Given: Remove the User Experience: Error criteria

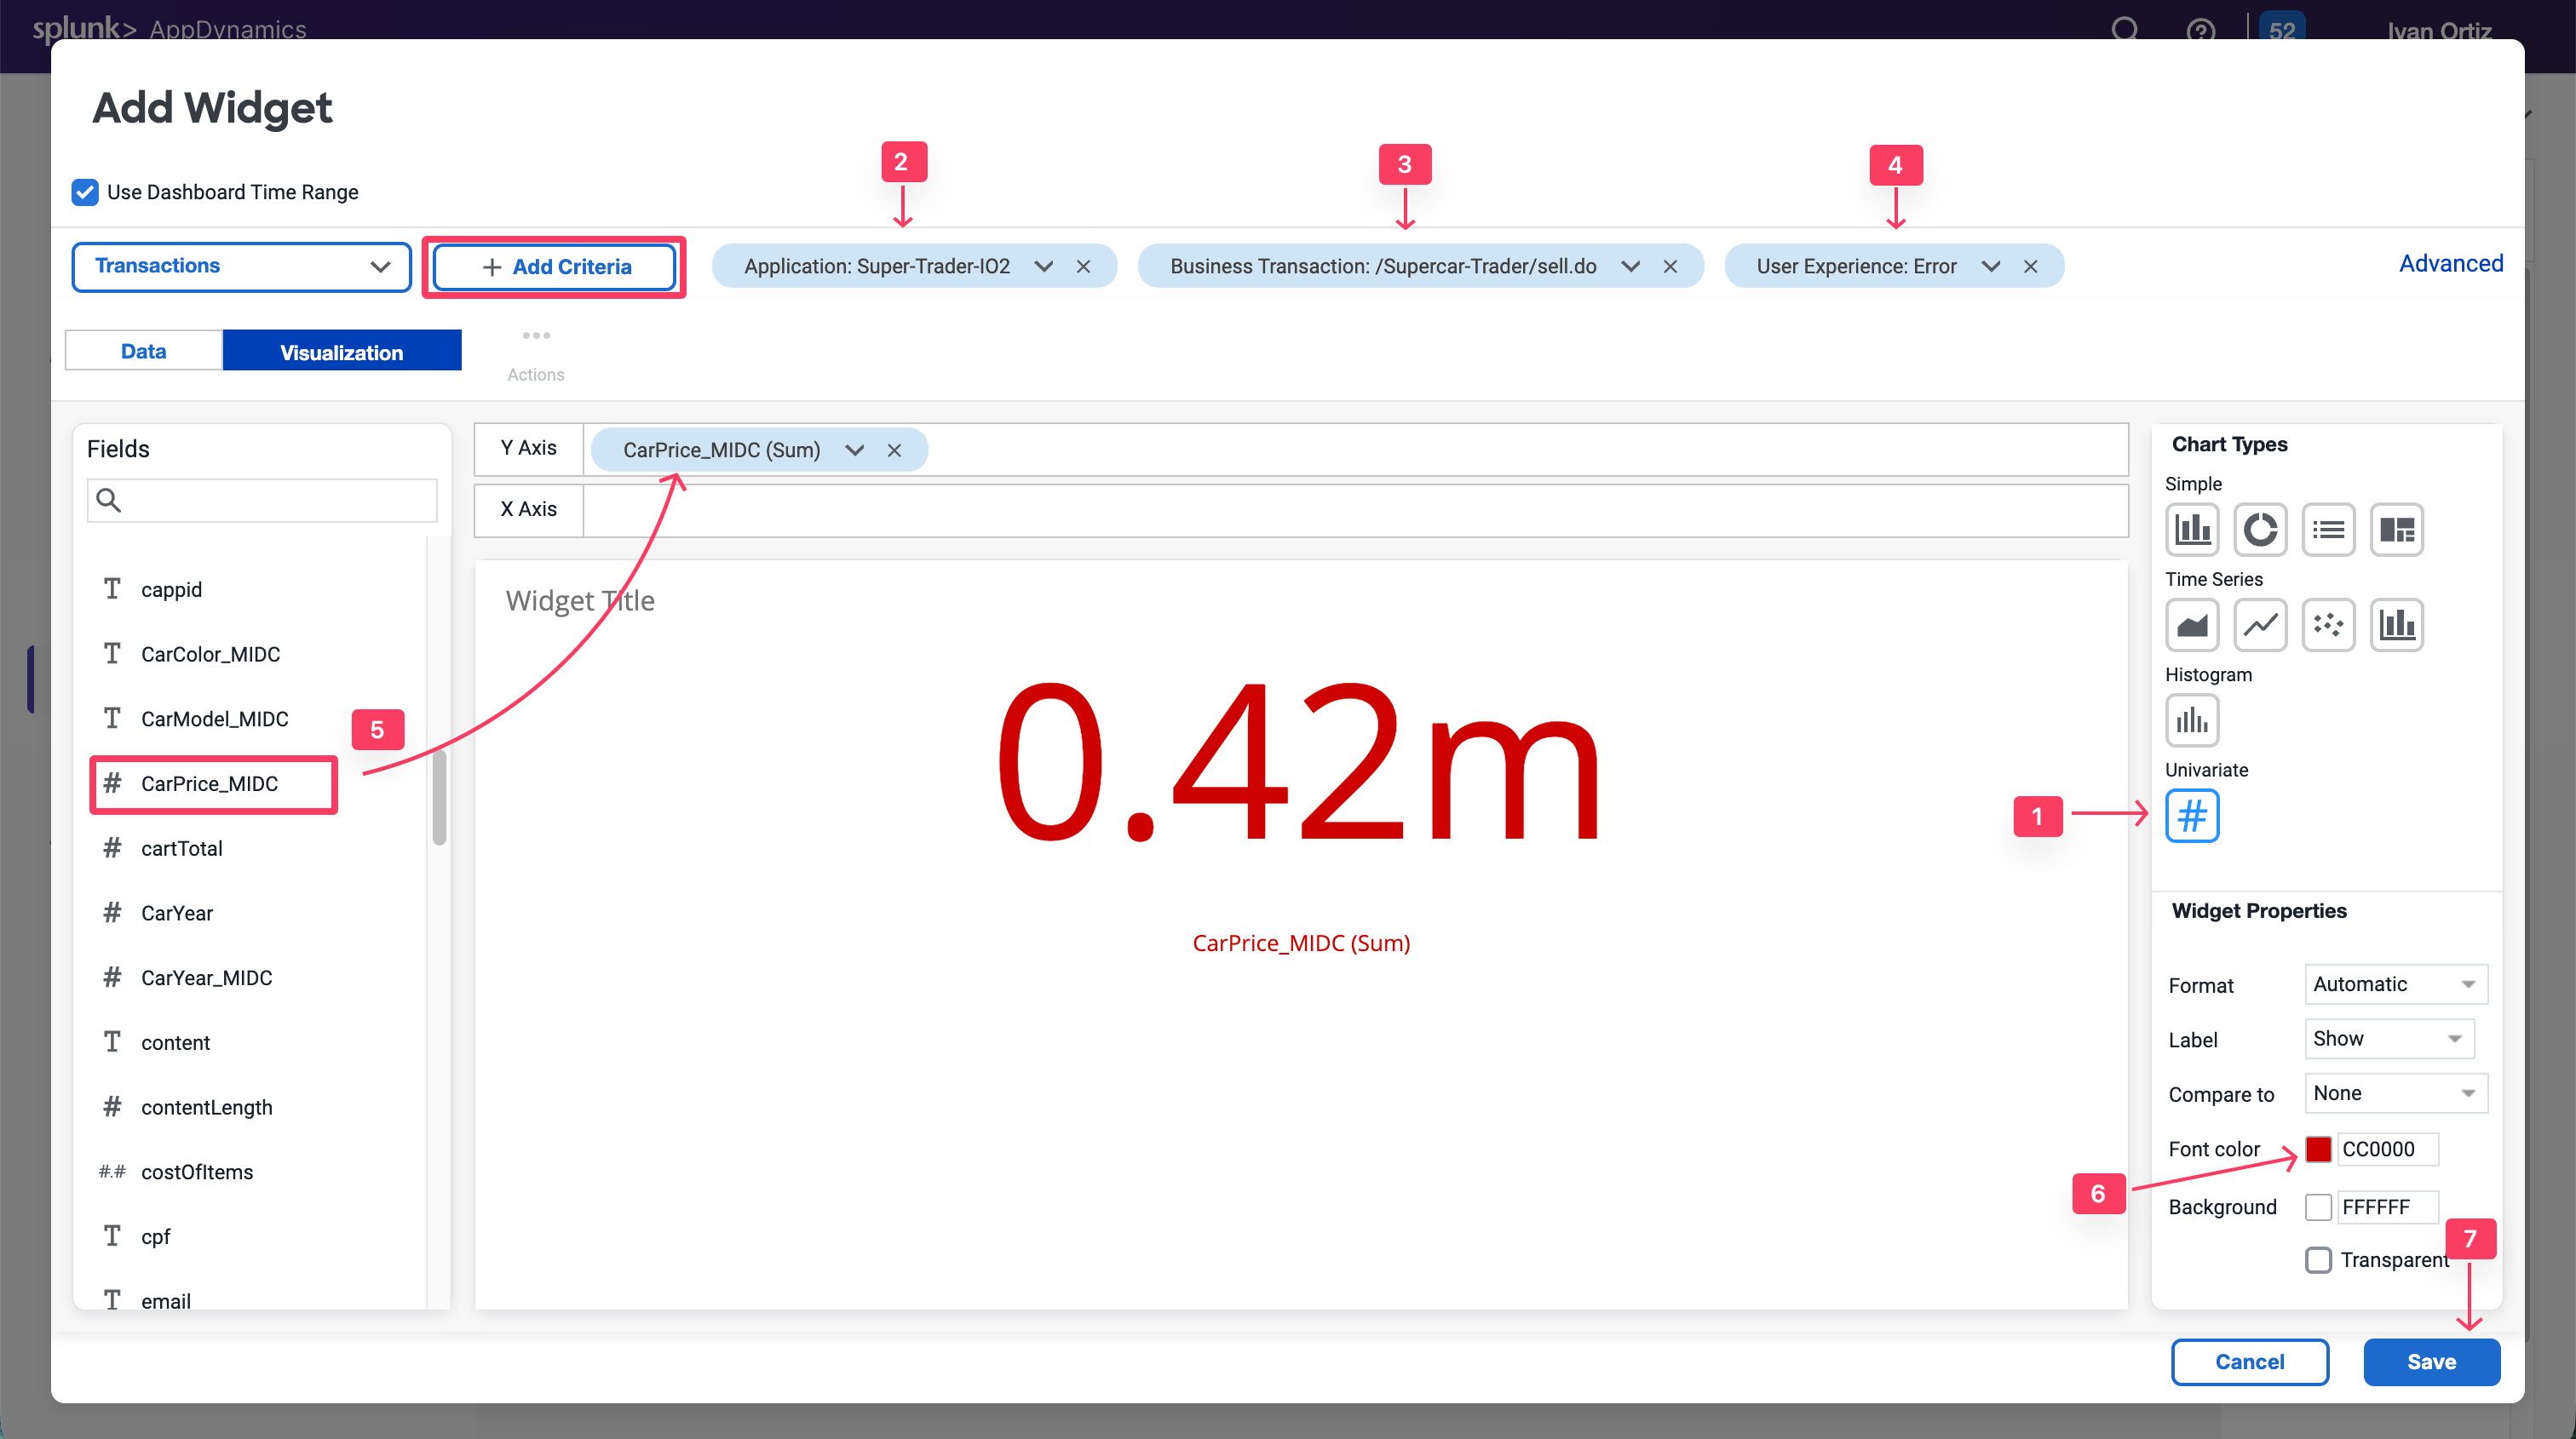Looking at the screenshot, I should (x=2030, y=267).
